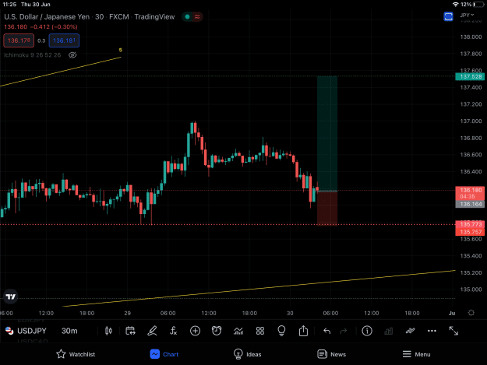487x365 pixels.
Task: Tap the 0.3 spread value
Action: [41, 40]
